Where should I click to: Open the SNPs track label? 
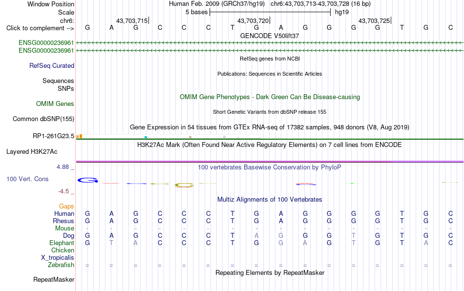[x=66, y=88]
